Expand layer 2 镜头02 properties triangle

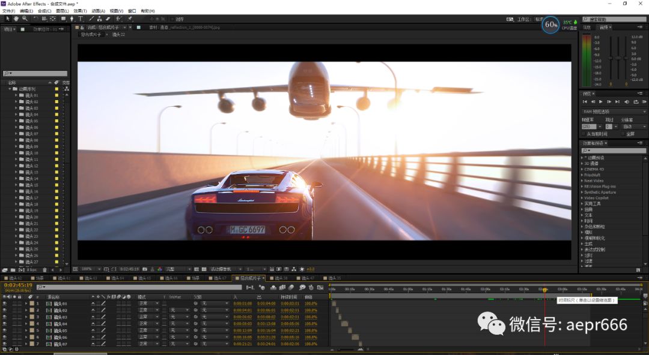tap(26, 311)
